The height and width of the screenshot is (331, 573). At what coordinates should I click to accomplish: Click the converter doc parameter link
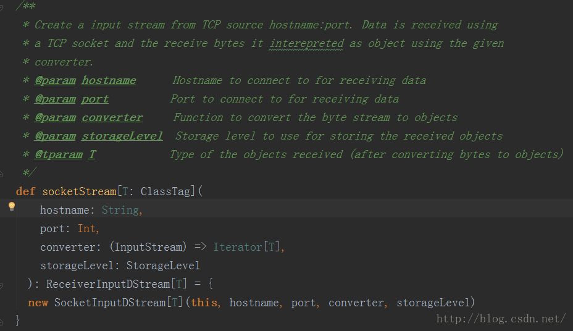coord(112,117)
